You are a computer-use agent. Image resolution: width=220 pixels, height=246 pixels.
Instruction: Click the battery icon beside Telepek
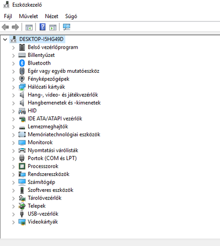point(22,206)
